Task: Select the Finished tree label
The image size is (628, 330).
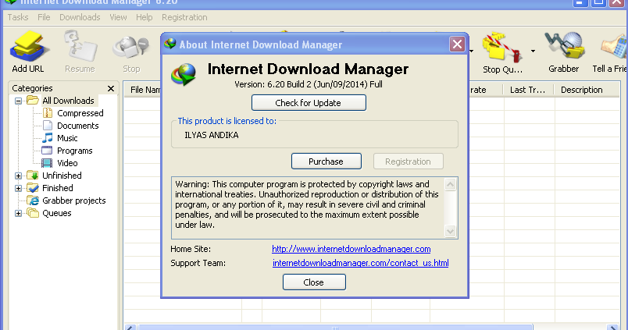Action: [58, 188]
